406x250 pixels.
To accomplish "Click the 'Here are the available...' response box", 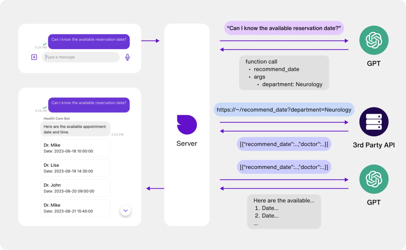I will tap(284, 212).
